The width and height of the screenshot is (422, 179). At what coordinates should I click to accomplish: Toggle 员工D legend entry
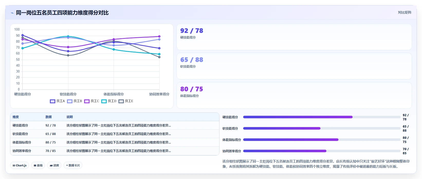point(109,101)
